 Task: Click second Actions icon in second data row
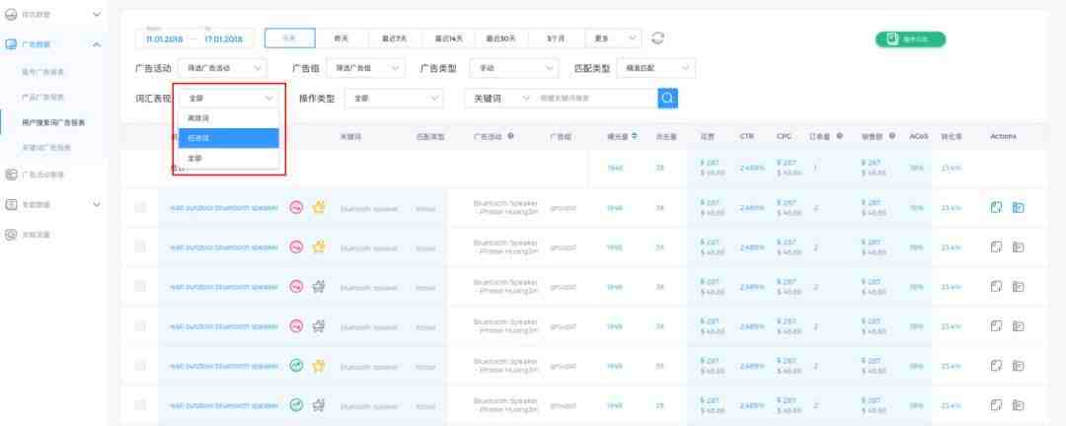tap(1018, 248)
